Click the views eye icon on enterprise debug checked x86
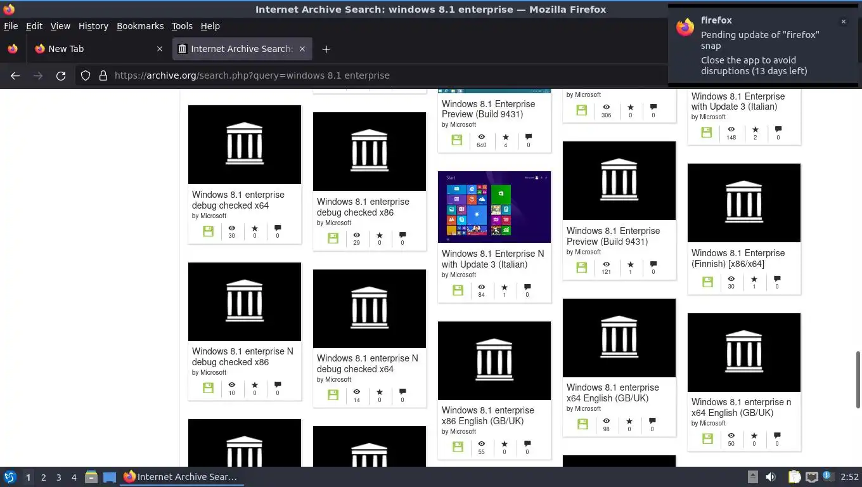Viewport: 862px width, 487px height. [x=356, y=235]
